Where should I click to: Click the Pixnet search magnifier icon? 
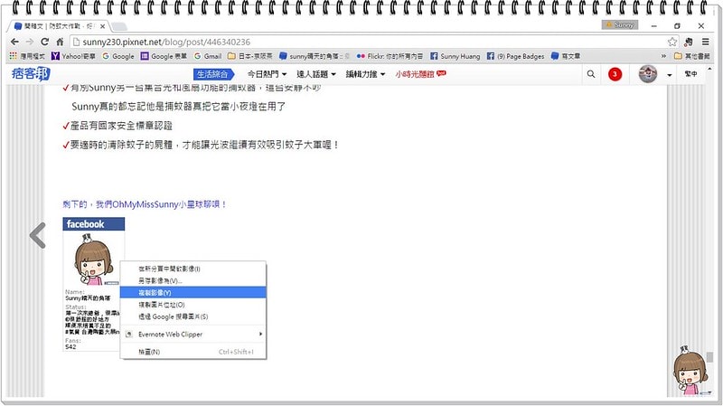(x=591, y=74)
